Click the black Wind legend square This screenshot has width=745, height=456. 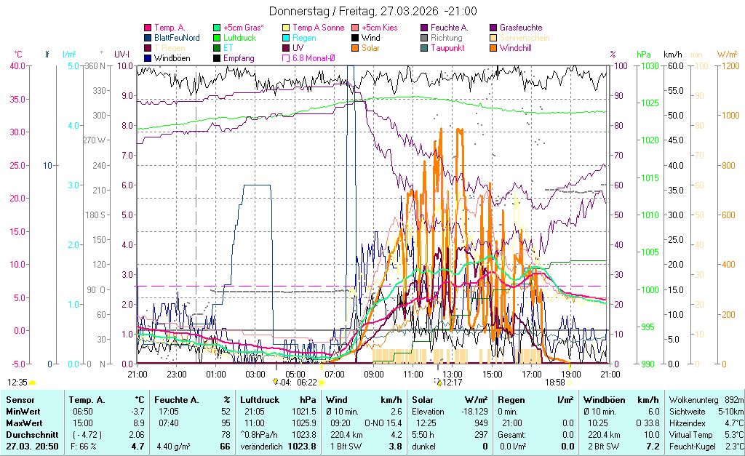coord(356,38)
